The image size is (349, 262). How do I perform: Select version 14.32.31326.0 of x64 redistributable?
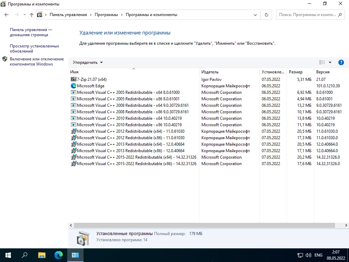328,157
